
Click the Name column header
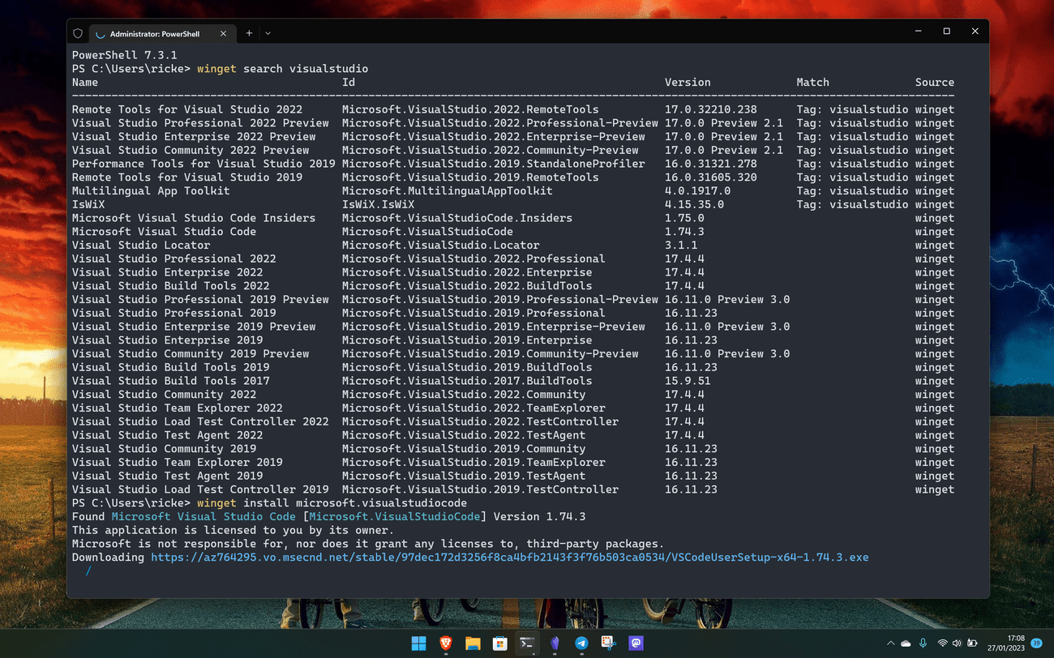click(85, 83)
